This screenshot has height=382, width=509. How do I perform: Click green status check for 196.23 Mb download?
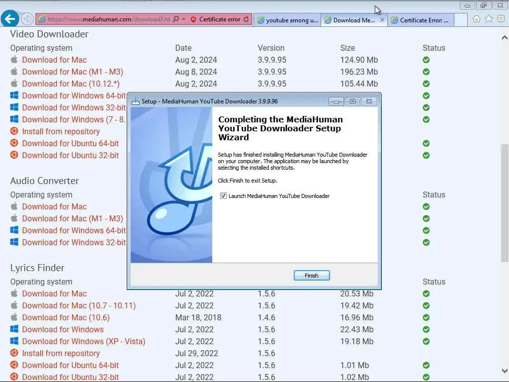[x=426, y=72]
